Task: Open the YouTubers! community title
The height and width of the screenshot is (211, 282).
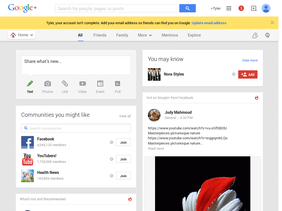Action: pyautogui.click(x=47, y=156)
